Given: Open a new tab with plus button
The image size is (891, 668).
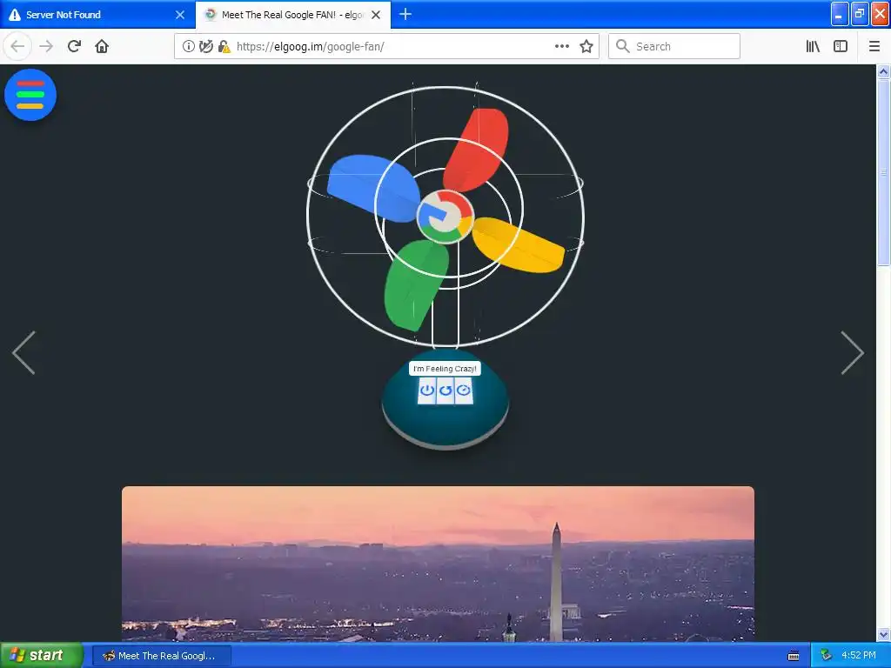Looking at the screenshot, I should pyautogui.click(x=405, y=15).
